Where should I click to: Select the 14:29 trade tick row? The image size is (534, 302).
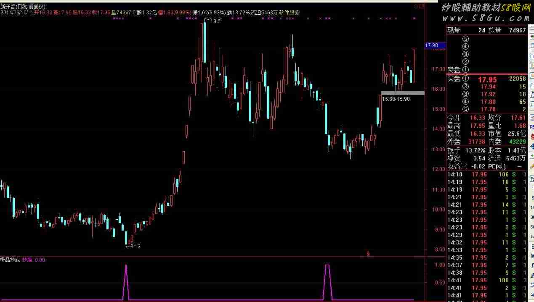[486, 235]
